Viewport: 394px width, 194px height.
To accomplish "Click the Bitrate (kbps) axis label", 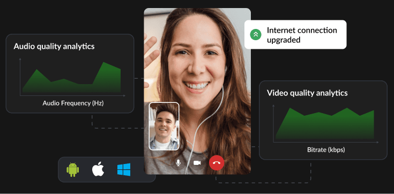I will (x=326, y=150).
